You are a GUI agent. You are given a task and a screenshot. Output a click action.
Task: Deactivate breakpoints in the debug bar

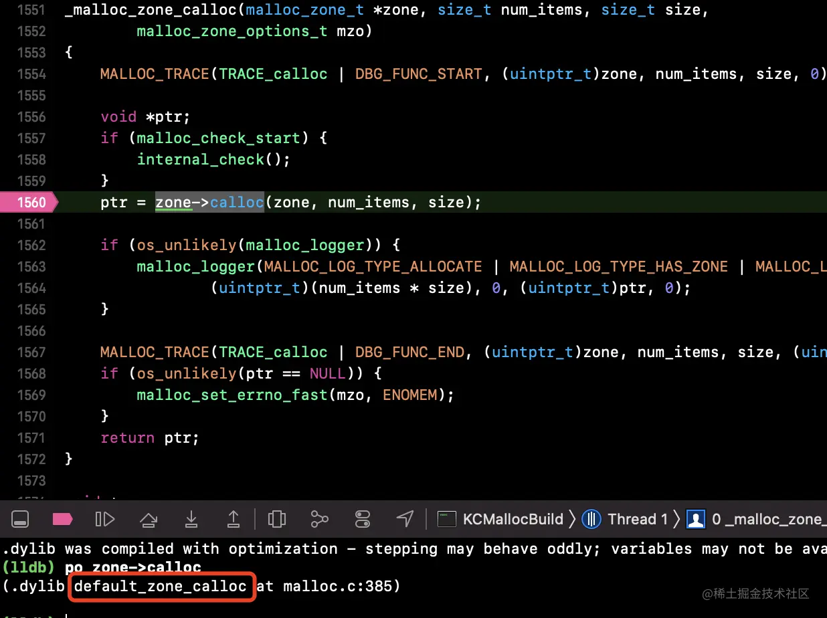62,519
